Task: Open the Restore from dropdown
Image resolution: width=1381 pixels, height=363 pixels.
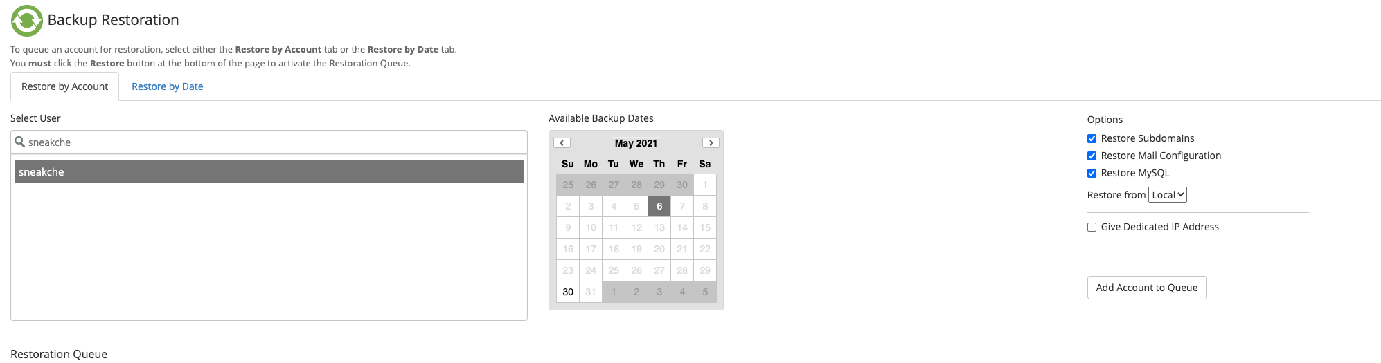Action: pyautogui.click(x=1168, y=195)
